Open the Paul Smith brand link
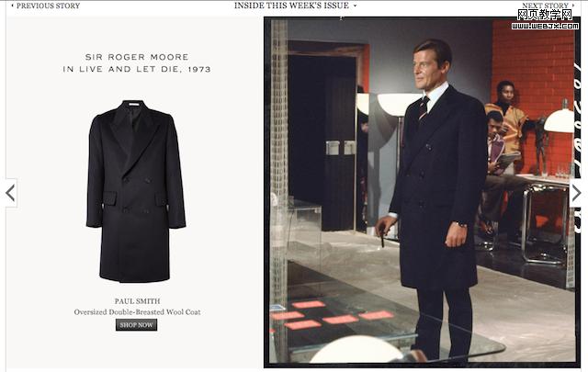The image size is (588, 372). (x=136, y=300)
